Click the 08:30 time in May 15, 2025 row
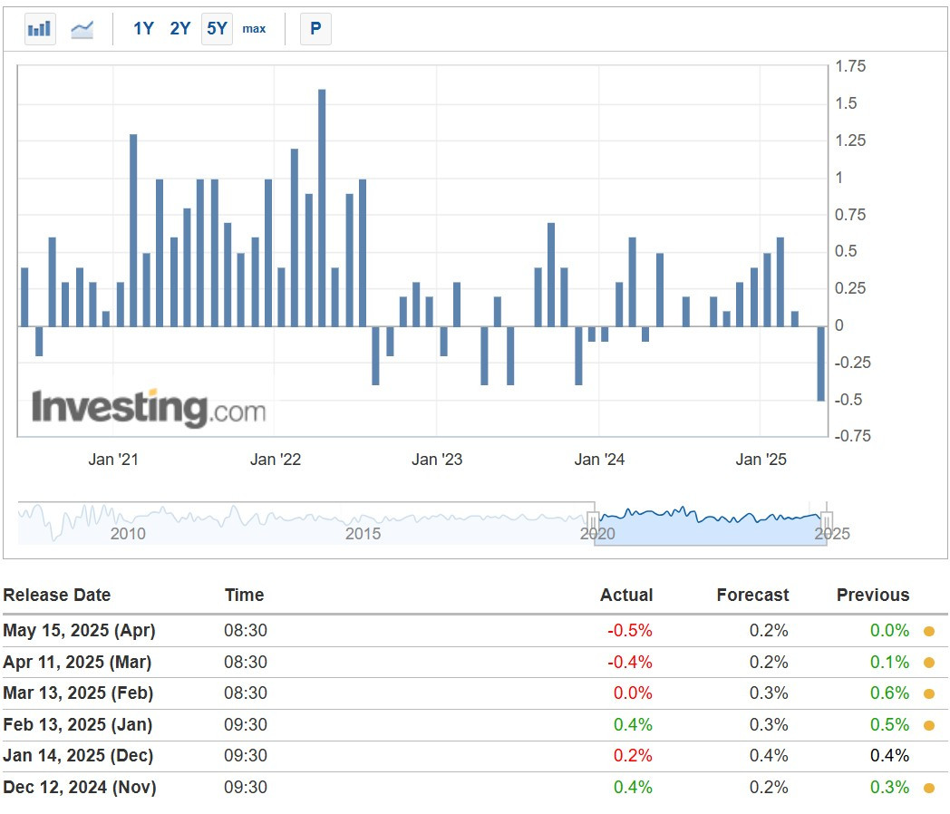The height and width of the screenshot is (814, 950). [246, 631]
